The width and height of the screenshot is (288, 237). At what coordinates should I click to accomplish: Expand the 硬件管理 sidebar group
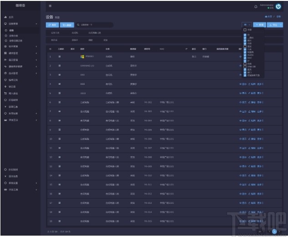[36, 53]
